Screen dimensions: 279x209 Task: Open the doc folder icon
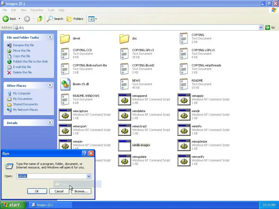(x=124, y=38)
